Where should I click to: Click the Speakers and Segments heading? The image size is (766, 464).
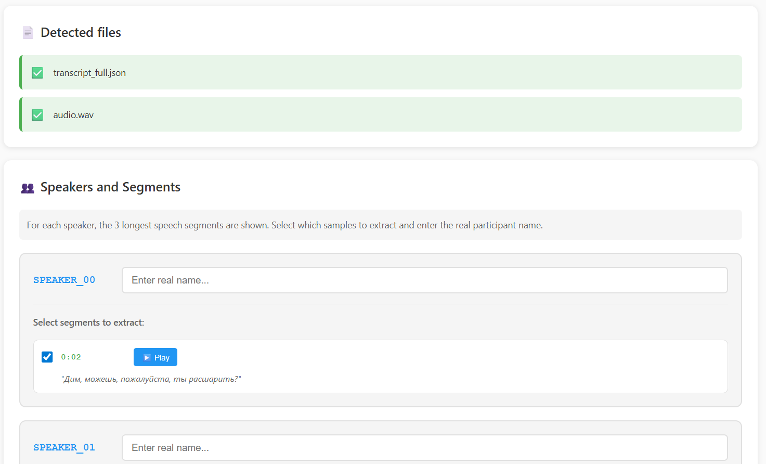[110, 187]
